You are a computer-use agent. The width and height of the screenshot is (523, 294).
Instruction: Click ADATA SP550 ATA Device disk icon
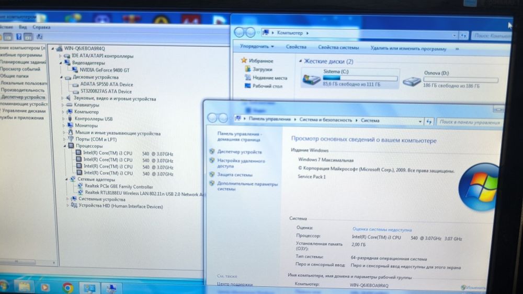(76, 85)
